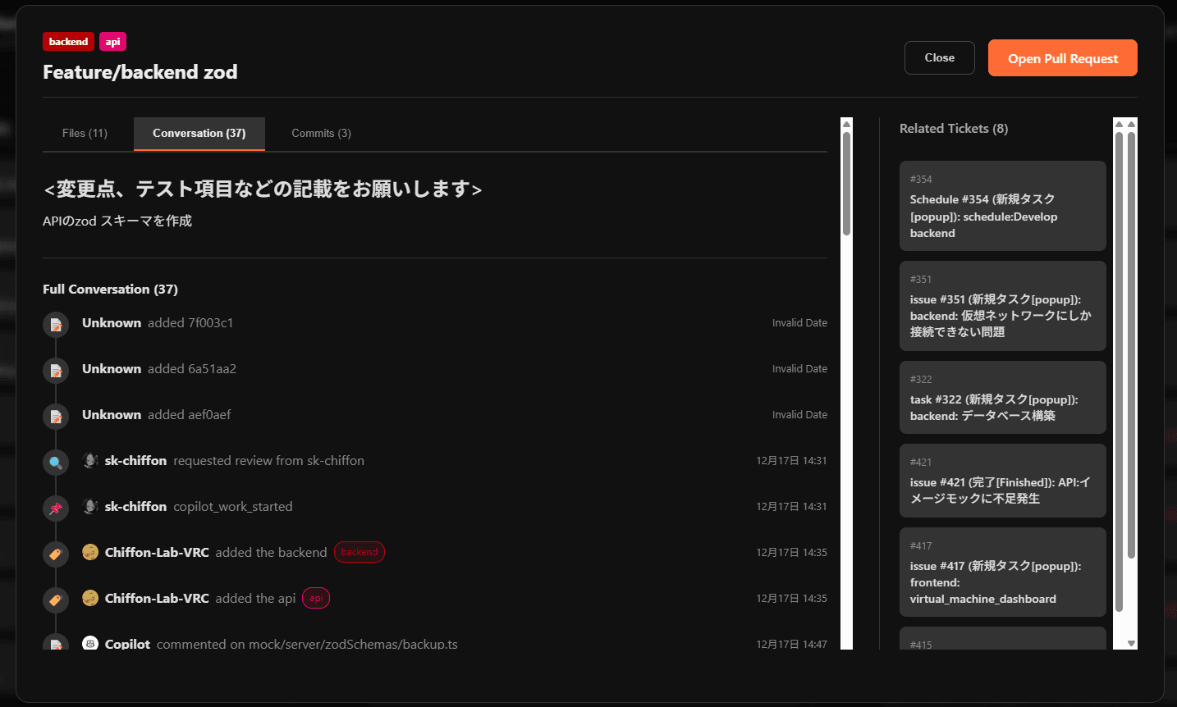Image resolution: width=1177 pixels, height=707 pixels.
Task: Click sk-chiffon avatar on review request row
Action: click(x=90, y=461)
